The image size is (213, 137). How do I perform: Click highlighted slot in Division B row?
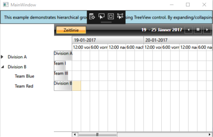[x=76, y=86]
